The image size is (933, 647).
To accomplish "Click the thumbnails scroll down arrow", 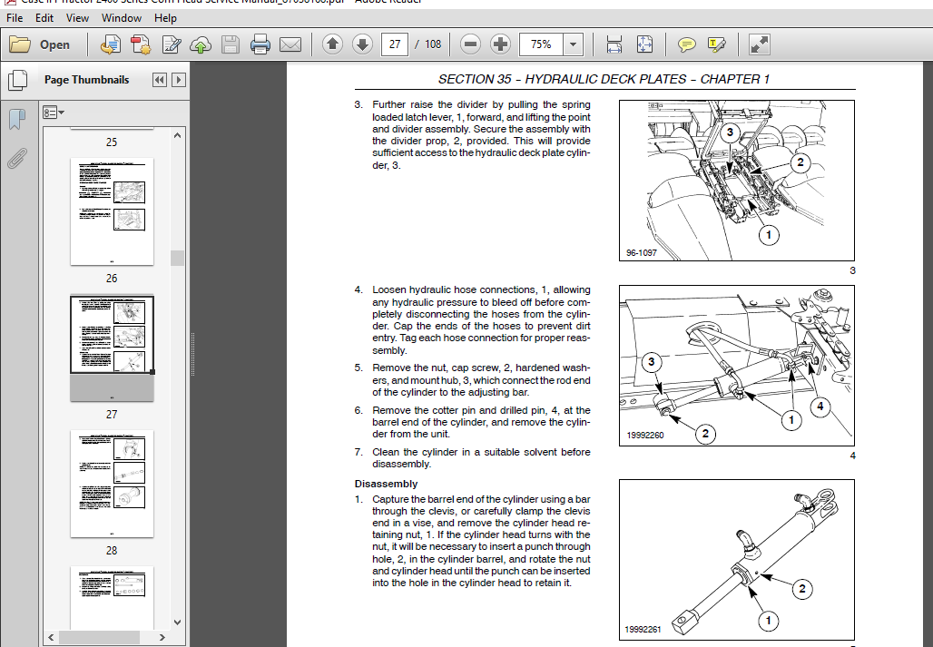I will coord(177,622).
